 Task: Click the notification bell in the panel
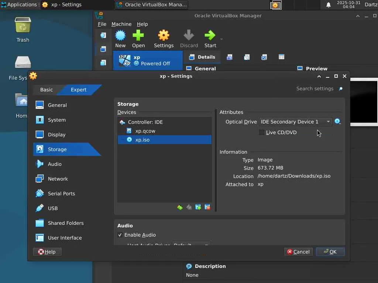328,5
